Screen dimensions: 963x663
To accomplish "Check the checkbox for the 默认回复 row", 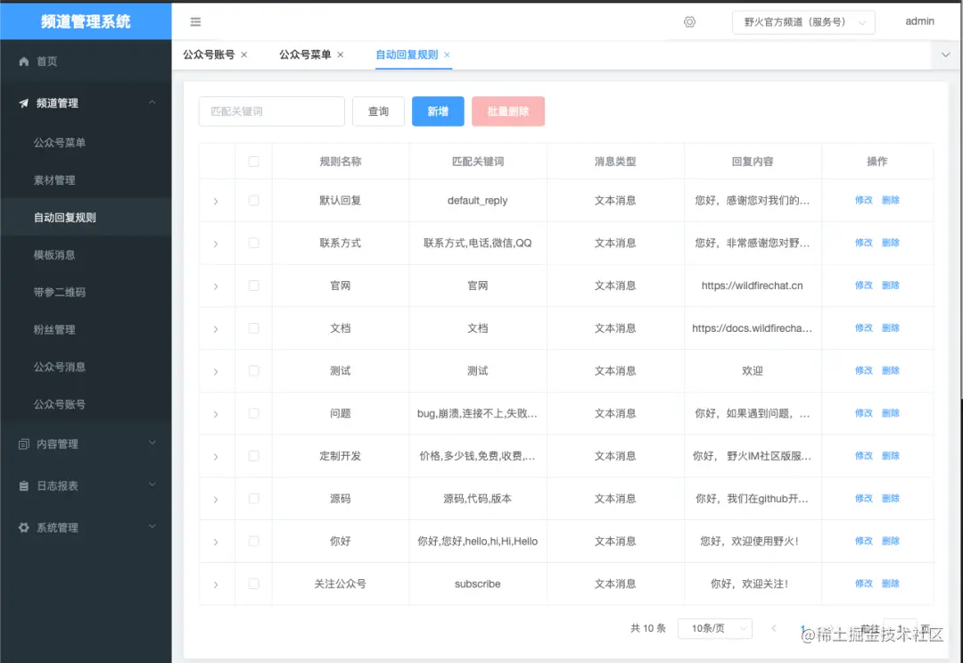I will point(254,200).
